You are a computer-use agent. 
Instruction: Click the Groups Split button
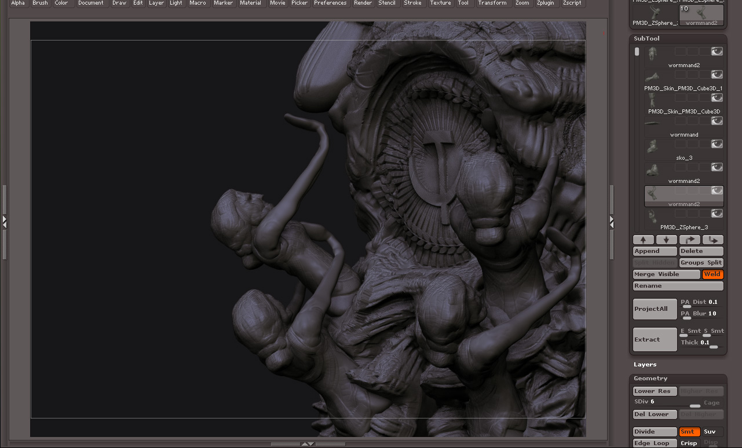[701, 263]
